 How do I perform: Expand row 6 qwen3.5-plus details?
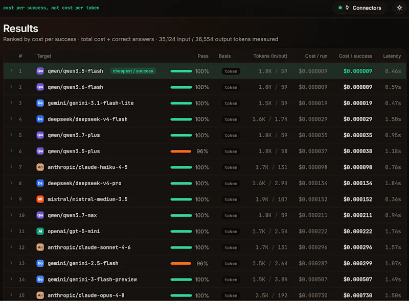(11, 151)
